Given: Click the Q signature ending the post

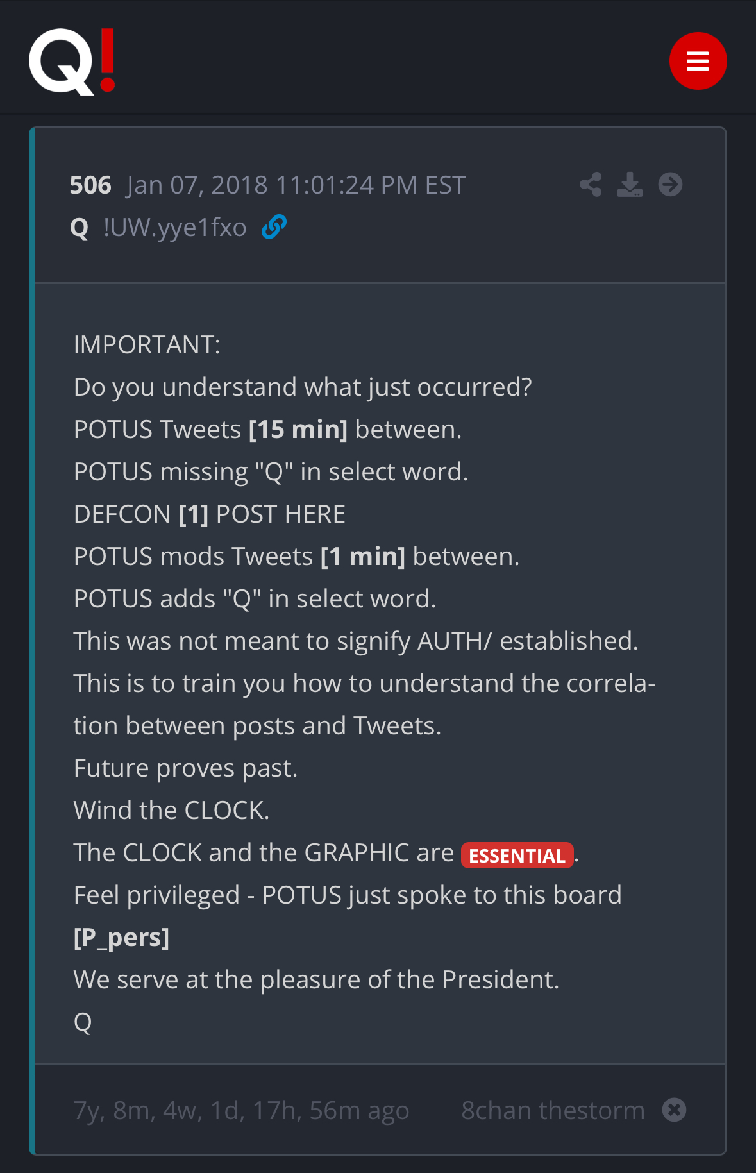Looking at the screenshot, I should (83, 1022).
